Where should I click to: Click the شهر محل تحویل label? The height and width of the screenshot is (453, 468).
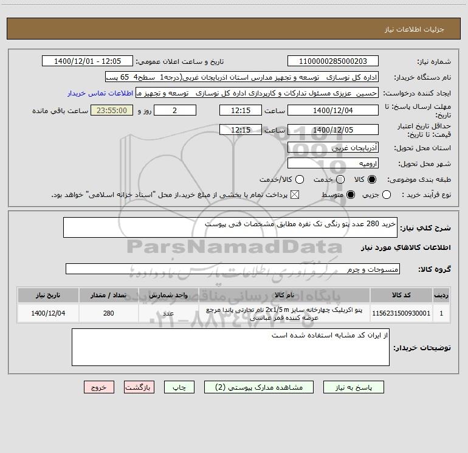coord(425,164)
